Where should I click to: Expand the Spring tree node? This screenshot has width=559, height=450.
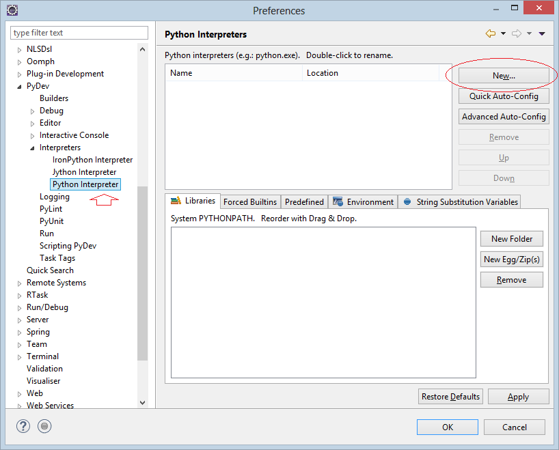click(19, 333)
